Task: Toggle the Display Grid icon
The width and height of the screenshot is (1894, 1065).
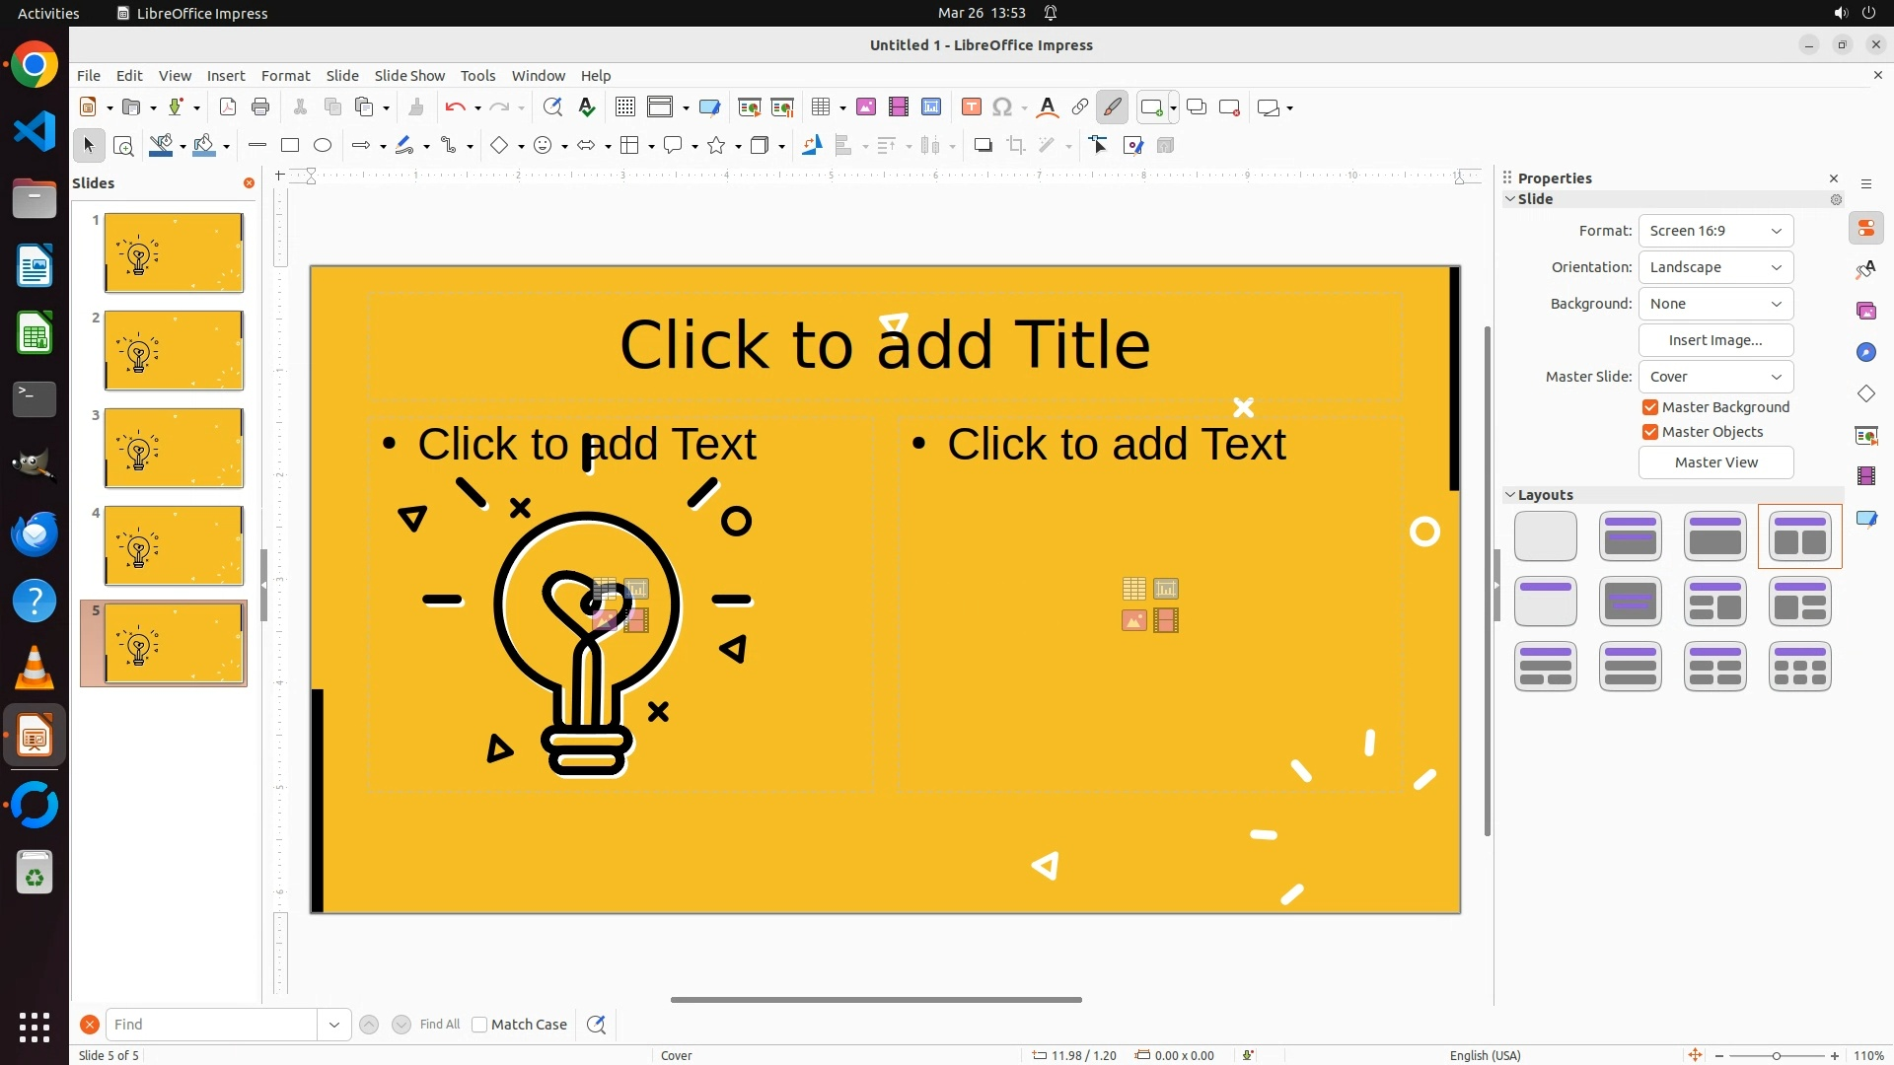Action: coord(624,107)
